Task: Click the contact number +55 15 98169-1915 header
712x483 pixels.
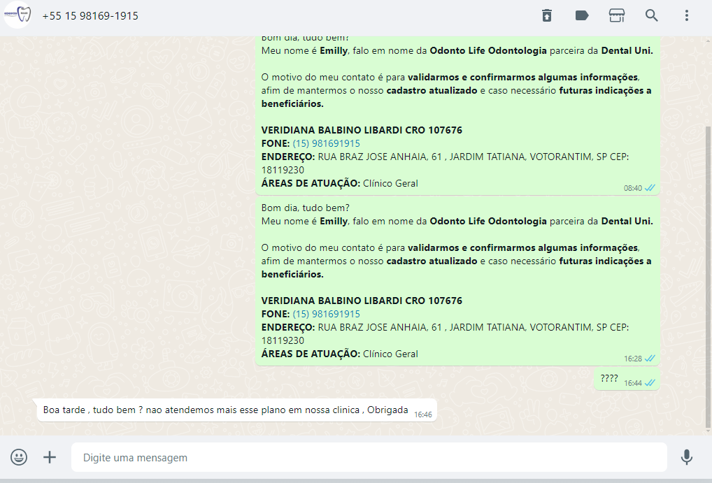Action: [x=90, y=16]
